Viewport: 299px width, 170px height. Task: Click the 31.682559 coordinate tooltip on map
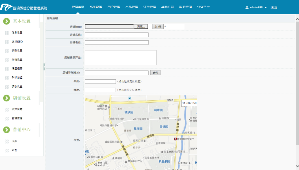pos(189,103)
